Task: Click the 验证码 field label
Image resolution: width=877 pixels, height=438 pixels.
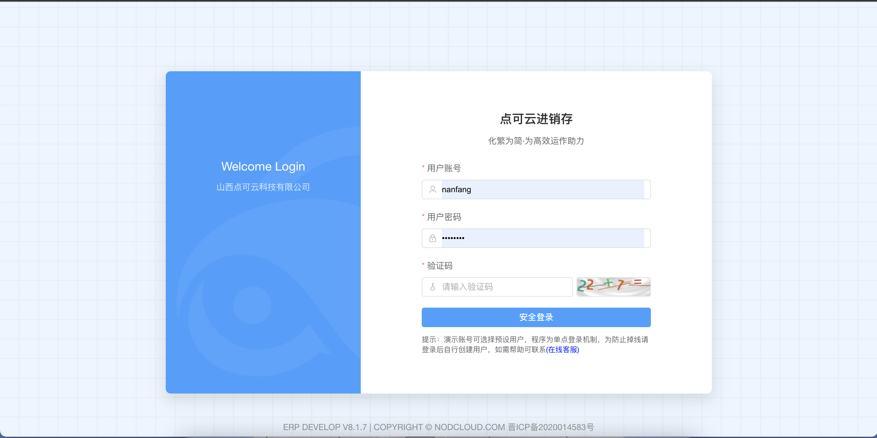Action: tap(439, 266)
